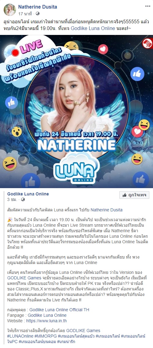The width and height of the screenshot is (153, 348).
Task: Click the globe icon next to 3 ชม.
Action: coord(23,199)
